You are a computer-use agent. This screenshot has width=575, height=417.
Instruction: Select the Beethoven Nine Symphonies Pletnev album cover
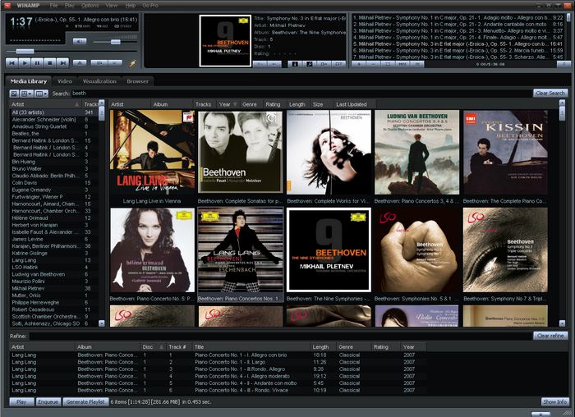[x=329, y=250]
